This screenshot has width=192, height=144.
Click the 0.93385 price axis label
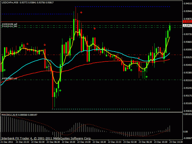coord(188,73)
